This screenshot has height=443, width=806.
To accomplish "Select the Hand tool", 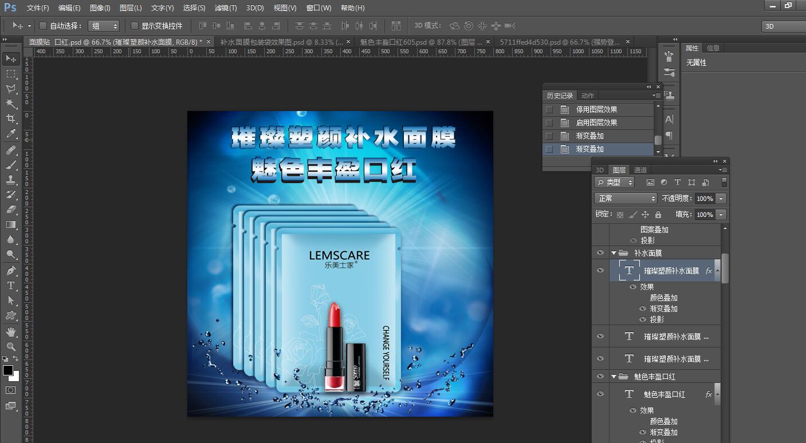I will coord(11,332).
